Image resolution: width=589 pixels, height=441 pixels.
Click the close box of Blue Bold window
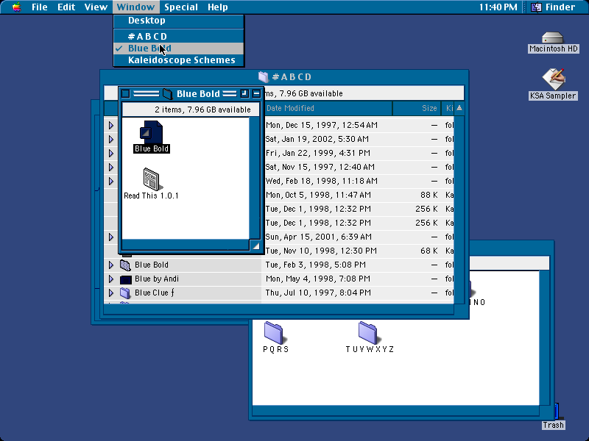click(125, 93)
